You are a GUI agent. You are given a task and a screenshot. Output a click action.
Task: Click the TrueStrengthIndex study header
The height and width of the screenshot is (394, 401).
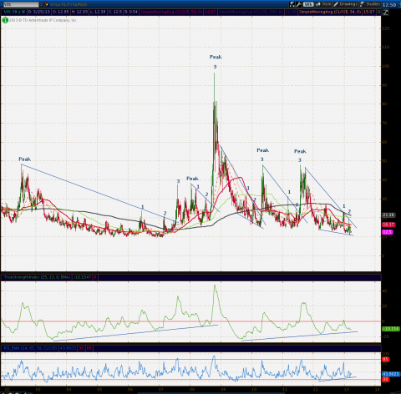pyautogui.click(x=37, y=277)
